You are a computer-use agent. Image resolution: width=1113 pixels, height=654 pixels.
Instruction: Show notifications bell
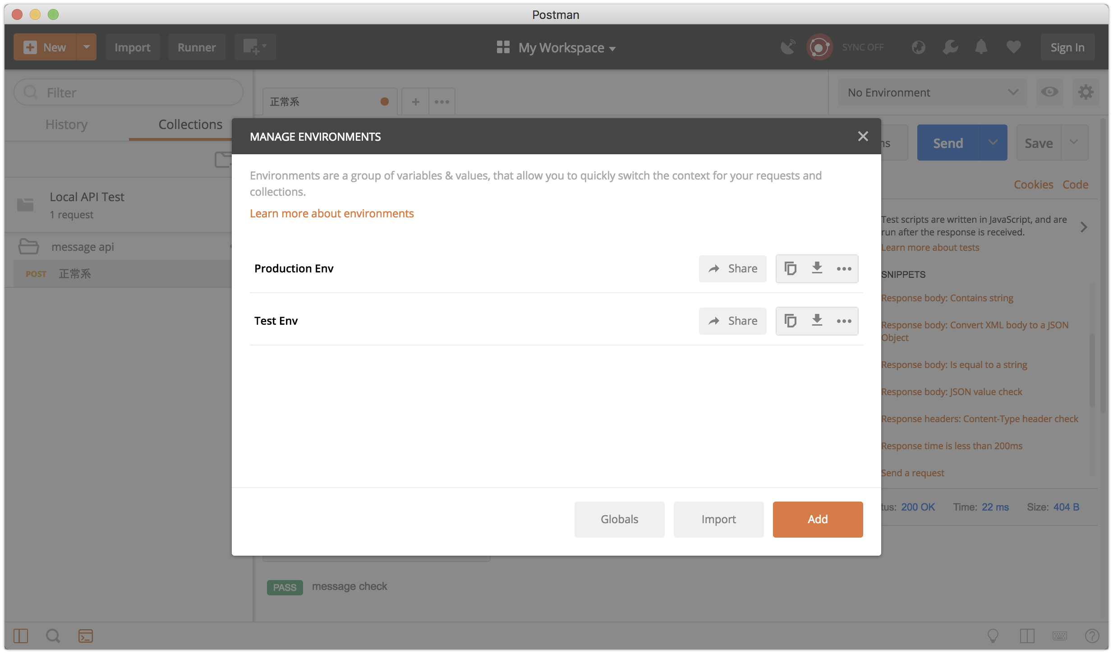tap(981, 47)
